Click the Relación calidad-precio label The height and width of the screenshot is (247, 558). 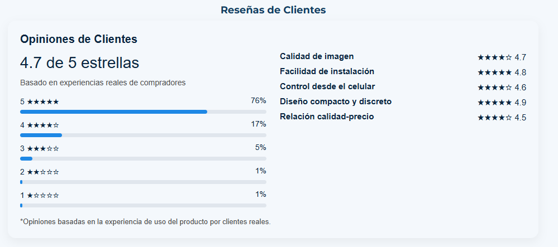click(x=327, y=117)
